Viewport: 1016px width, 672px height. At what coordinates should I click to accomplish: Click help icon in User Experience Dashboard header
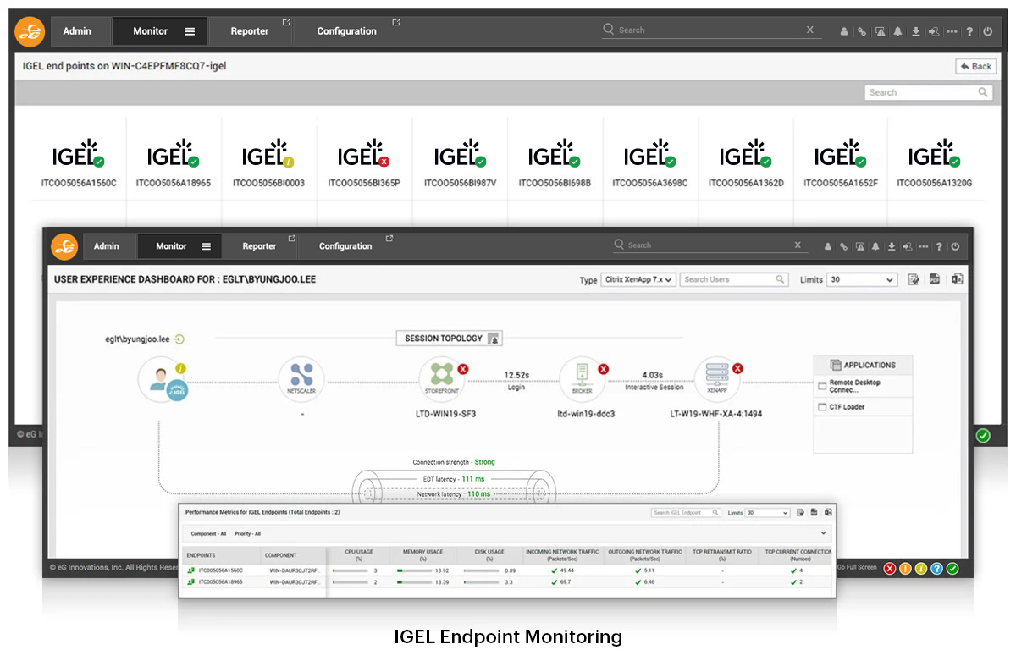point(940,246)
